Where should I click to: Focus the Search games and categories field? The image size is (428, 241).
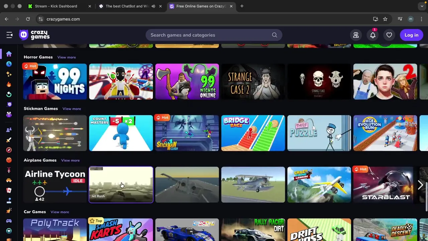point(214,35)
